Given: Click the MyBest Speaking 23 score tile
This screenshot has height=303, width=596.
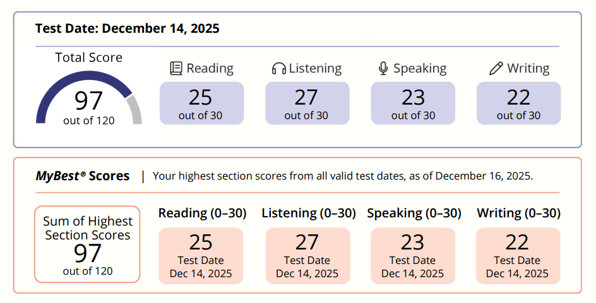Looking at the screenshot, I should [413, 256].
